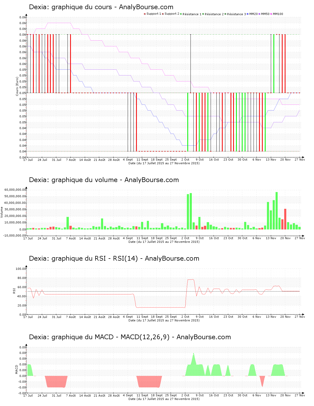Click '13 Nov' date under the RSI chart

click(271, 317)
